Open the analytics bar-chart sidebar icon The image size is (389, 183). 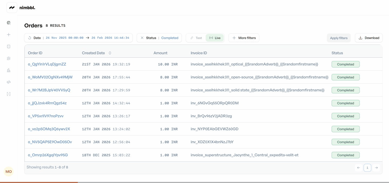[9, 70]
